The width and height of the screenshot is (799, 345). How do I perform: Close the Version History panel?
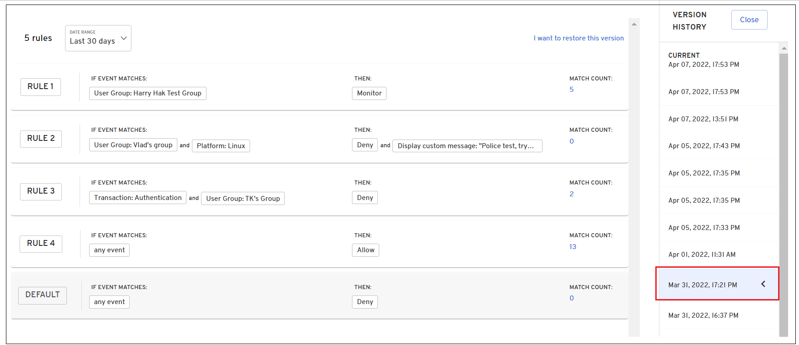pyautogui.click(x=749, y=20)
